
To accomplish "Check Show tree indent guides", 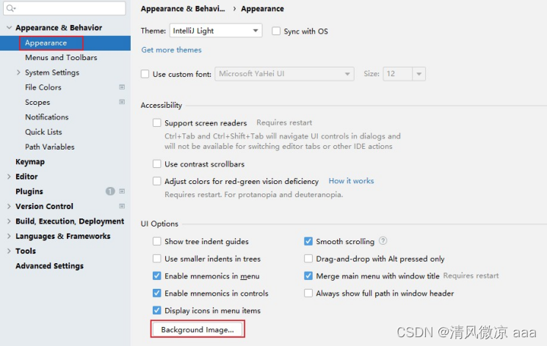I will point(157,241).
